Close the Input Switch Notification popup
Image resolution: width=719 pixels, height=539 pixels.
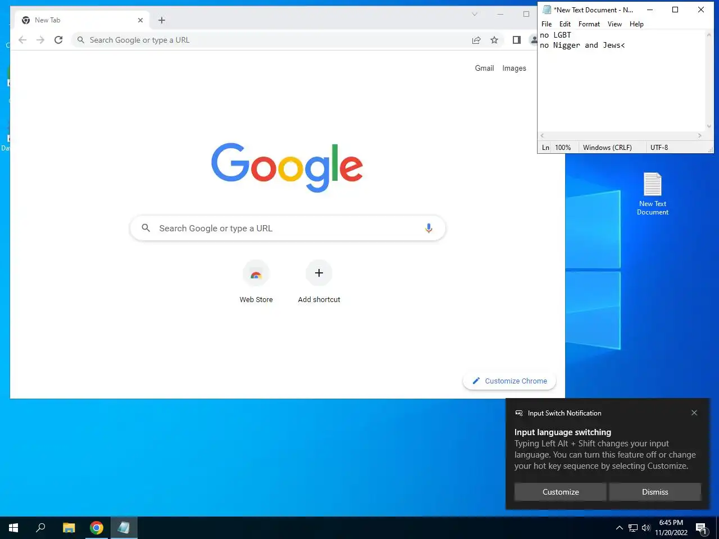[x=694, y=413]
